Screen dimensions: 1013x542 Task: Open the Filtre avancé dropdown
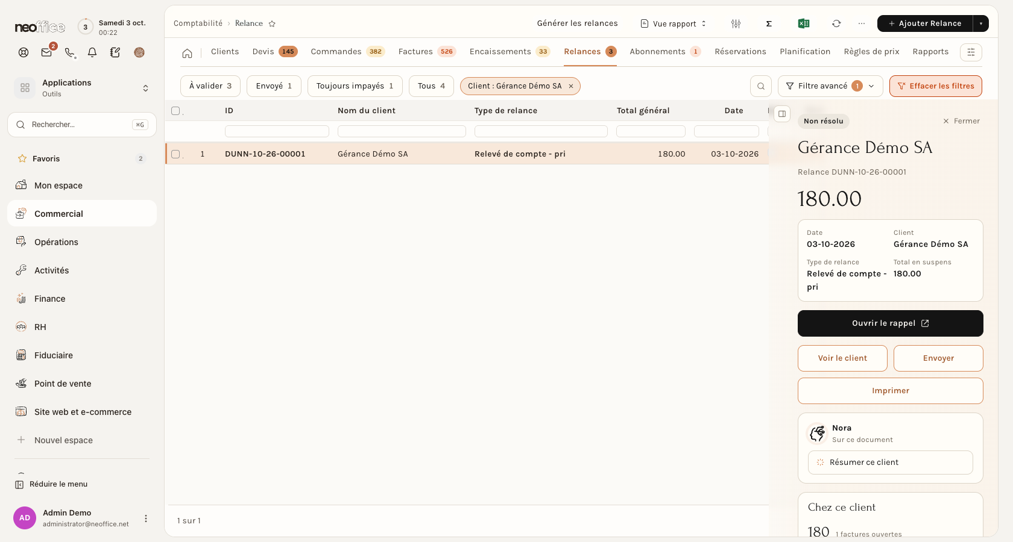pos(830,86)
